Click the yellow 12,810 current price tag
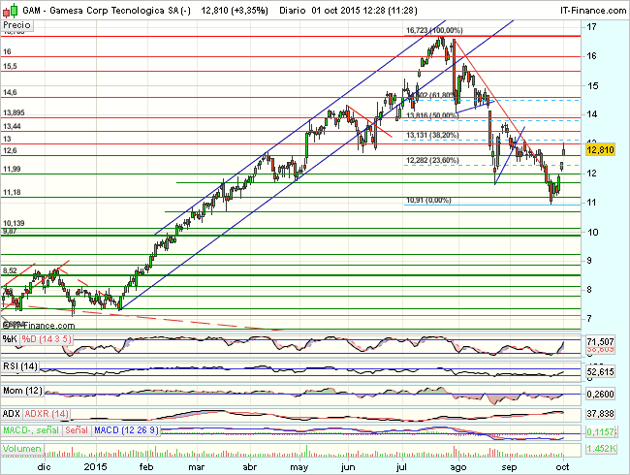630x475 pixels. pyautogui.click(x=600, y=150)
